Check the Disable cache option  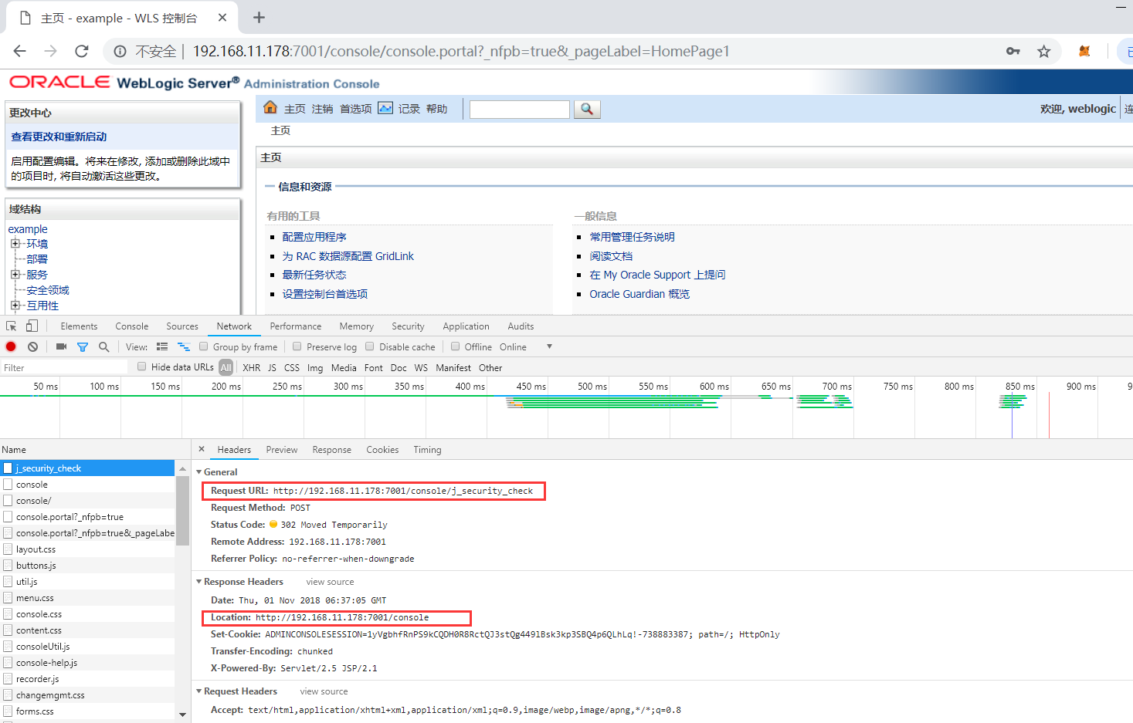click(x=369, y=346)
